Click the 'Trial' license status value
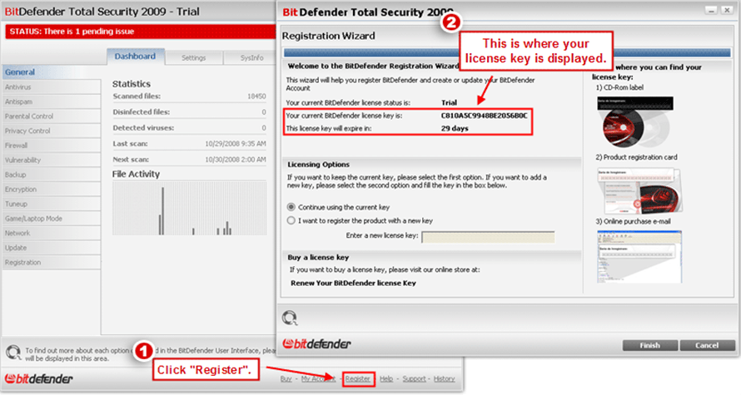 (449, 103)
